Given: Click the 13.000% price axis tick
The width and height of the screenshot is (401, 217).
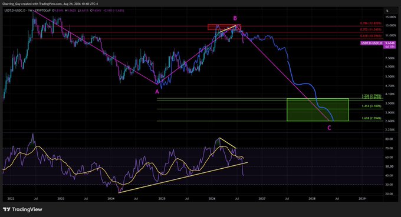Looking at the screenshot, I should [x=390, y=25].
